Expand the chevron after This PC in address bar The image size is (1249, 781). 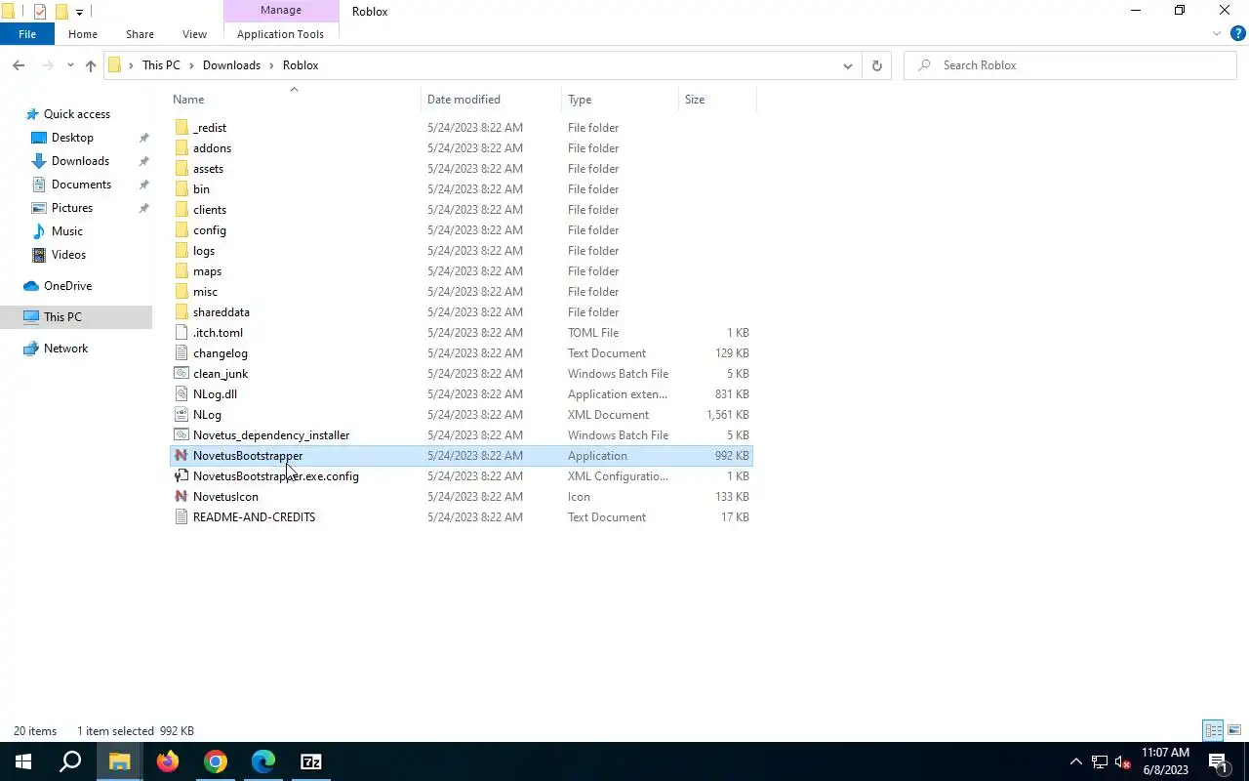pyautogui.click(x=191, y=65)
